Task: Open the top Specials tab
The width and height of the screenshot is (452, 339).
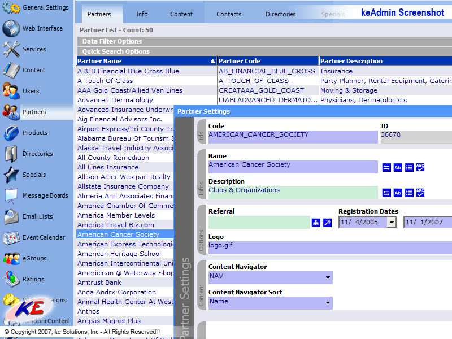Action: coord(333,14)
